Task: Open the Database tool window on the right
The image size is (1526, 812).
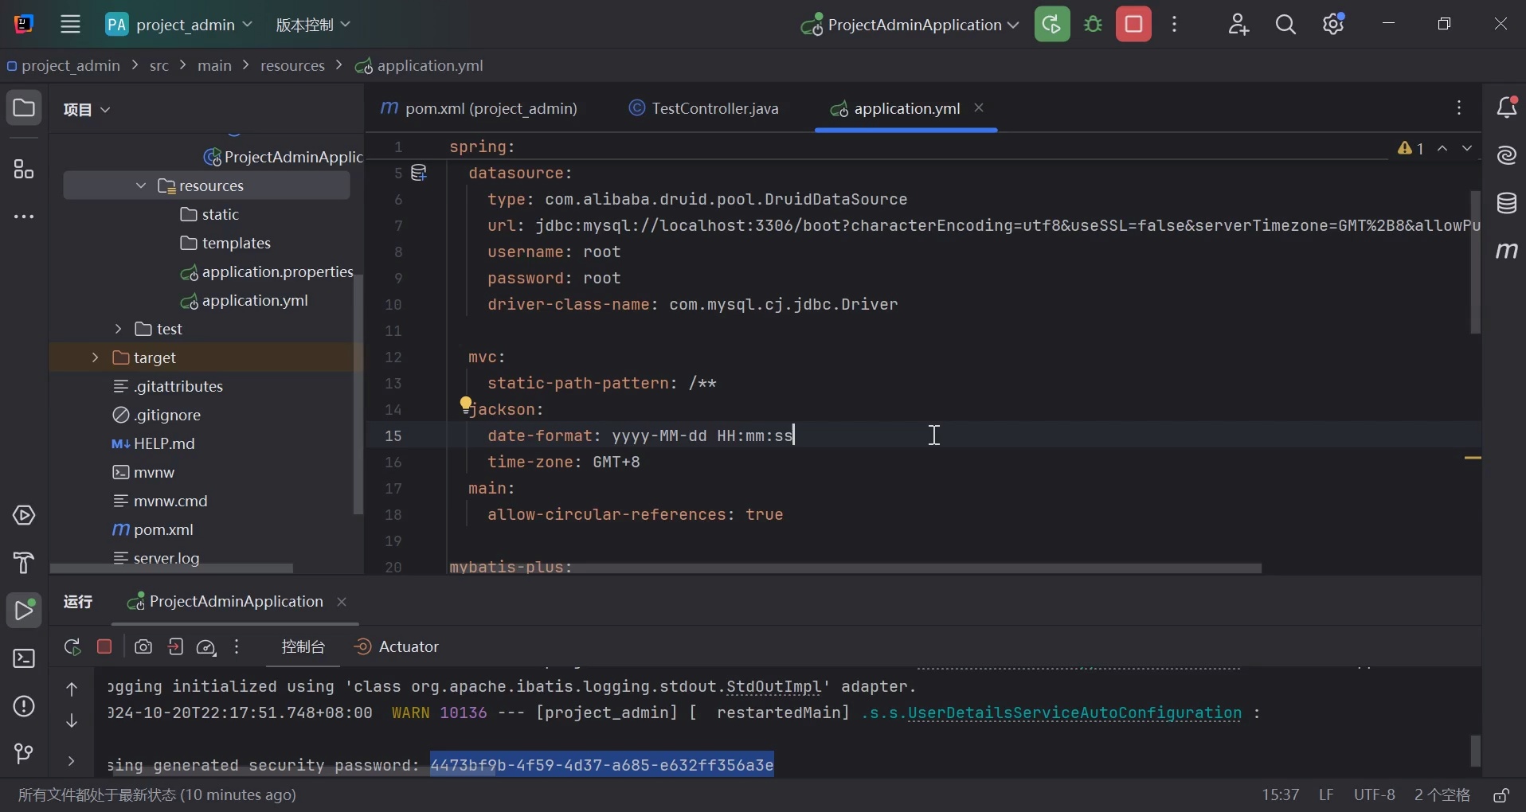Action: tap(1508, 203)
